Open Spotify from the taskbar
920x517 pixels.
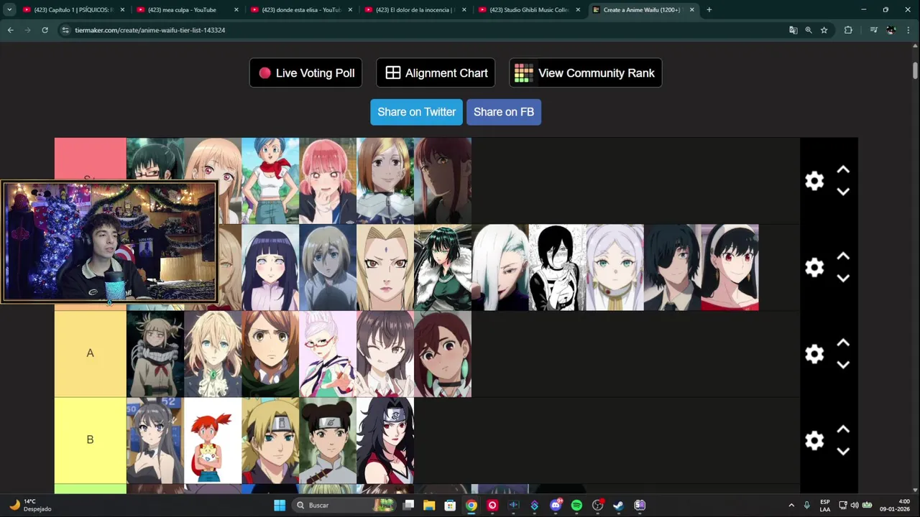click(576, 506)
